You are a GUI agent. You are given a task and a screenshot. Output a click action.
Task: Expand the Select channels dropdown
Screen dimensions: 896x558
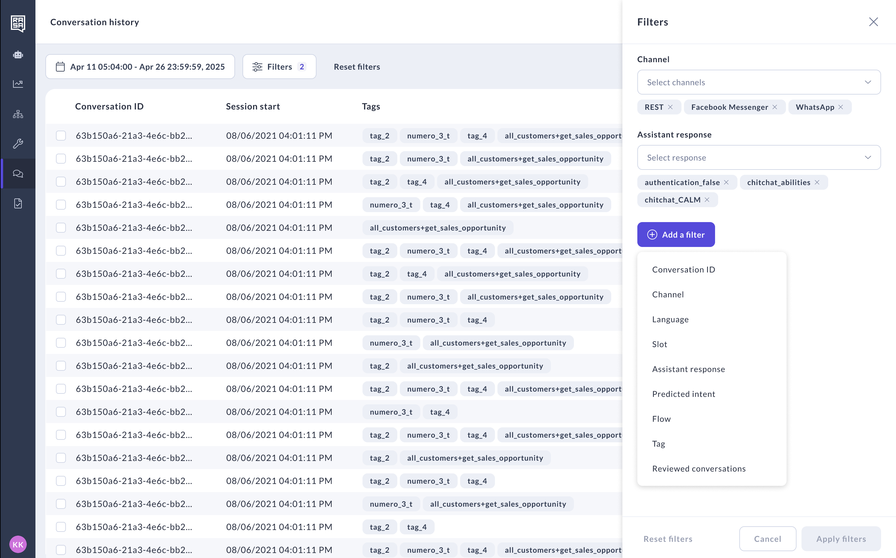tap(758, 82)
